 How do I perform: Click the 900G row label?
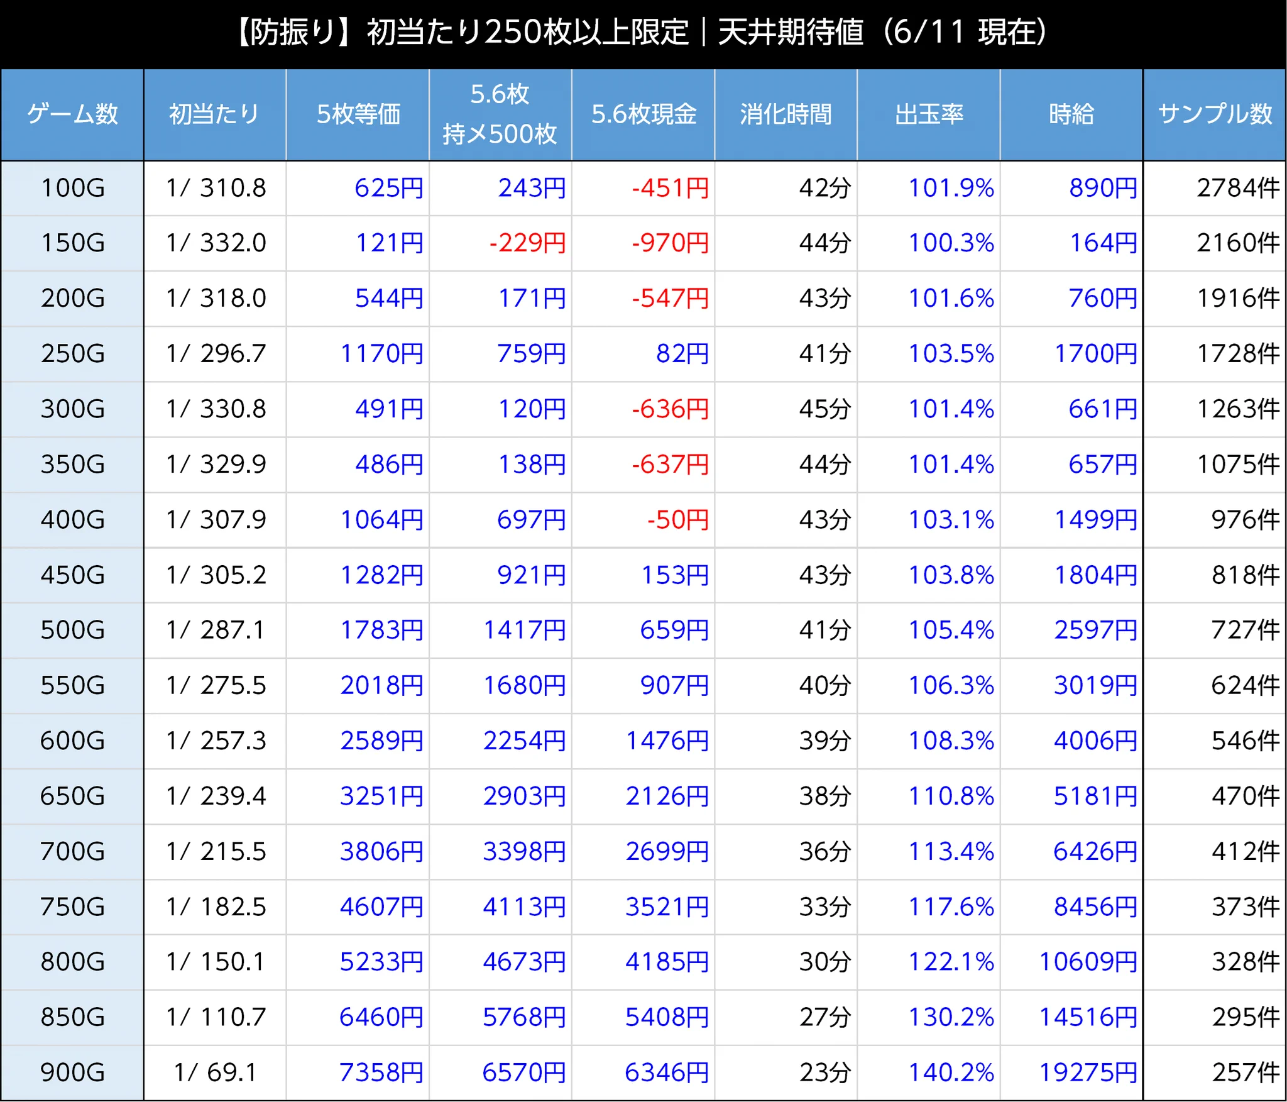(x=73, y=1072)
